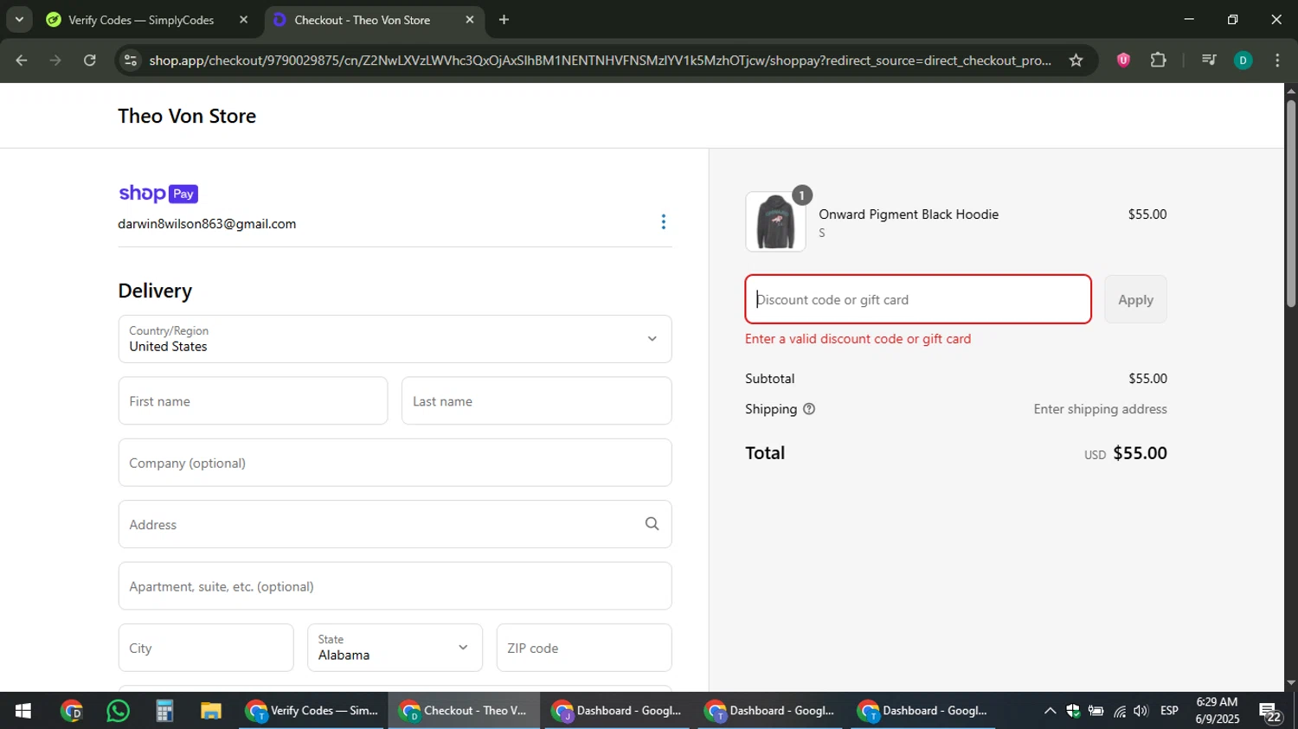
Task: Click the Company (optional) field
Action: click(395, 463)
